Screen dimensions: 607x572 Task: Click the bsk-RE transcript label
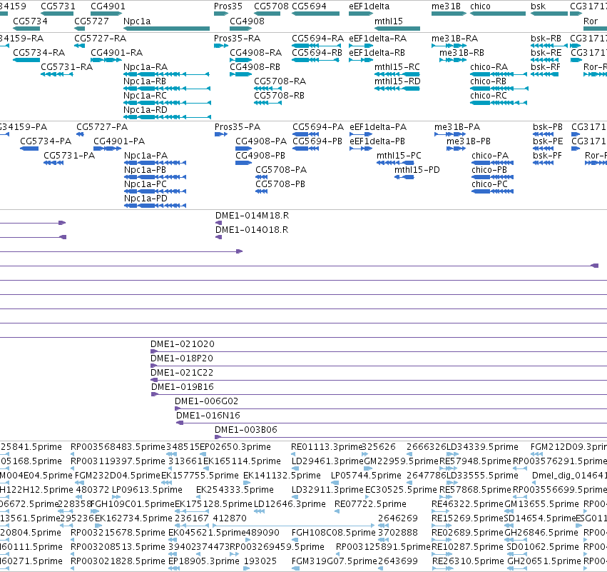point(546,53)
